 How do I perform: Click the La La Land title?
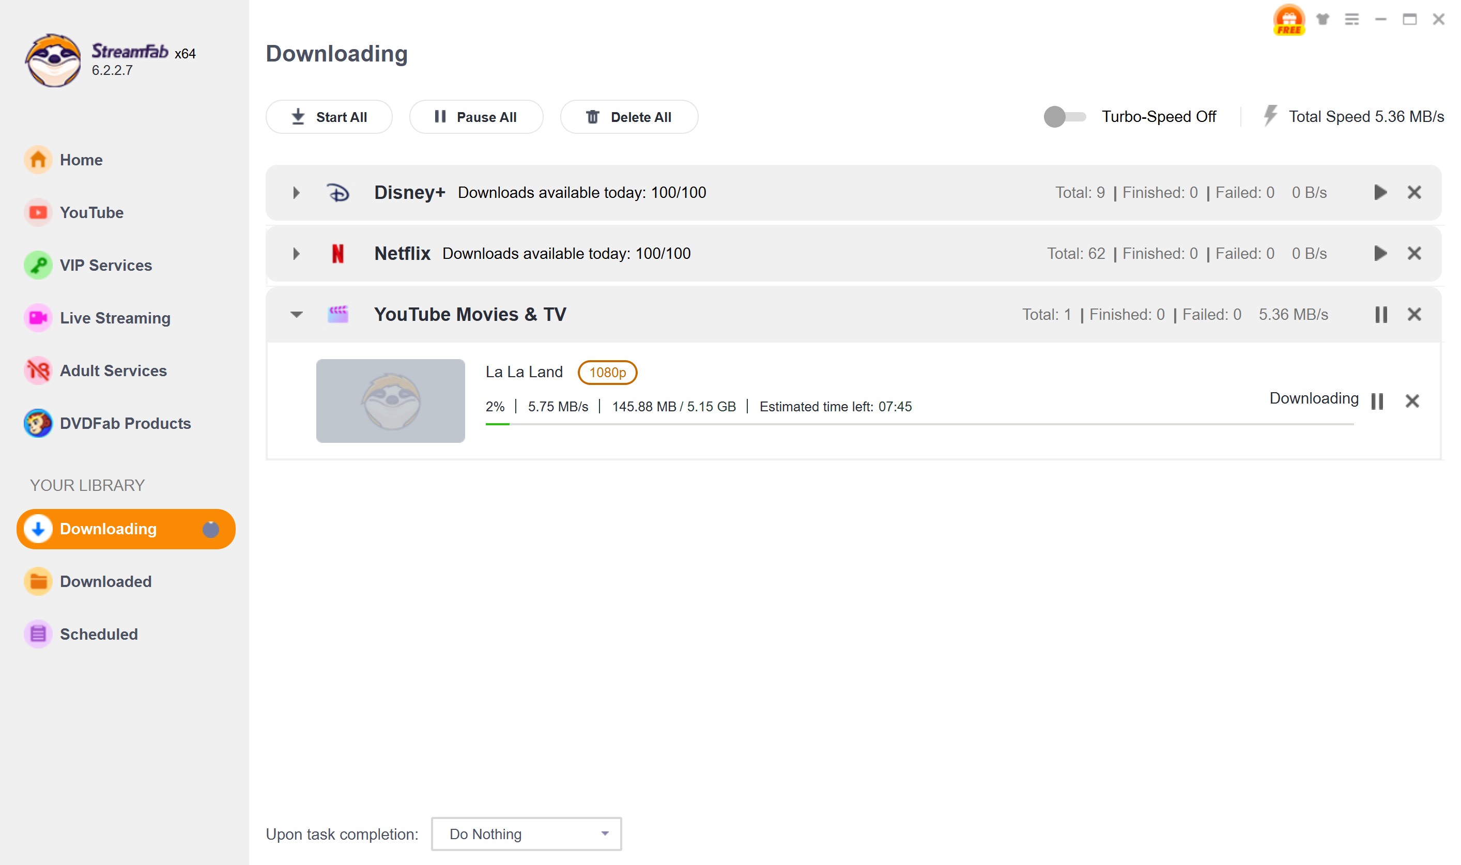tap(524, 372)
